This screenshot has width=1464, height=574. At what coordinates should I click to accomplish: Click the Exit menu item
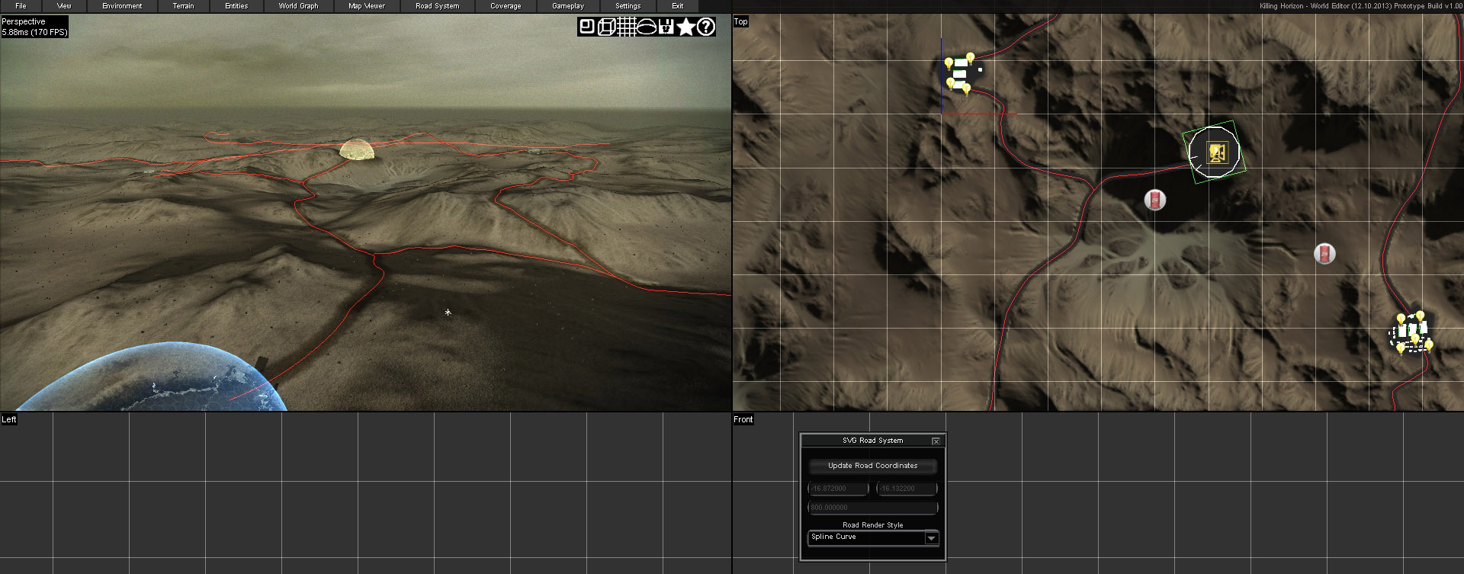[677, 6]
